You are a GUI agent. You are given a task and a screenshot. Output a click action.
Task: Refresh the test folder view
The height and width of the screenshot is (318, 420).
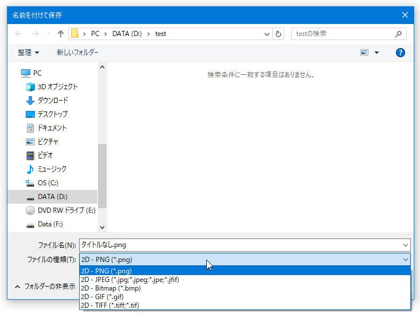[x=278, y=34]
